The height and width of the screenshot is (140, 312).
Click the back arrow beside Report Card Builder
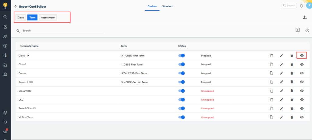(x=16, y=6)
